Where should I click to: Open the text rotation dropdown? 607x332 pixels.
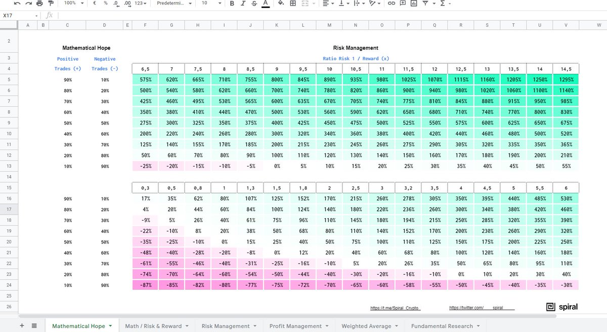coord(374,3)
